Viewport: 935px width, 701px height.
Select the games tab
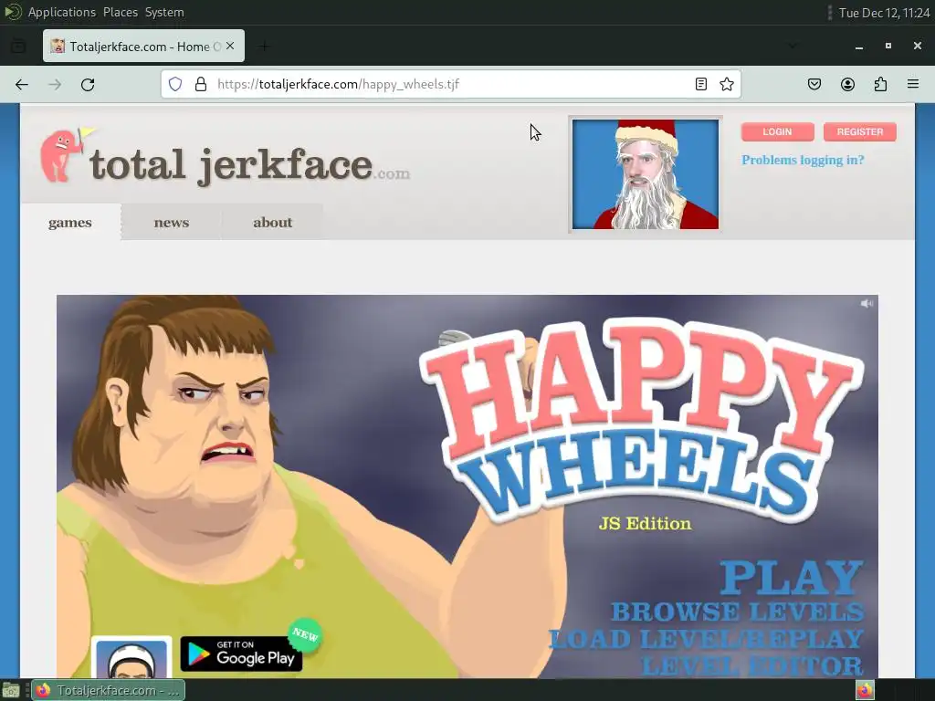click(x=69, y=223)
